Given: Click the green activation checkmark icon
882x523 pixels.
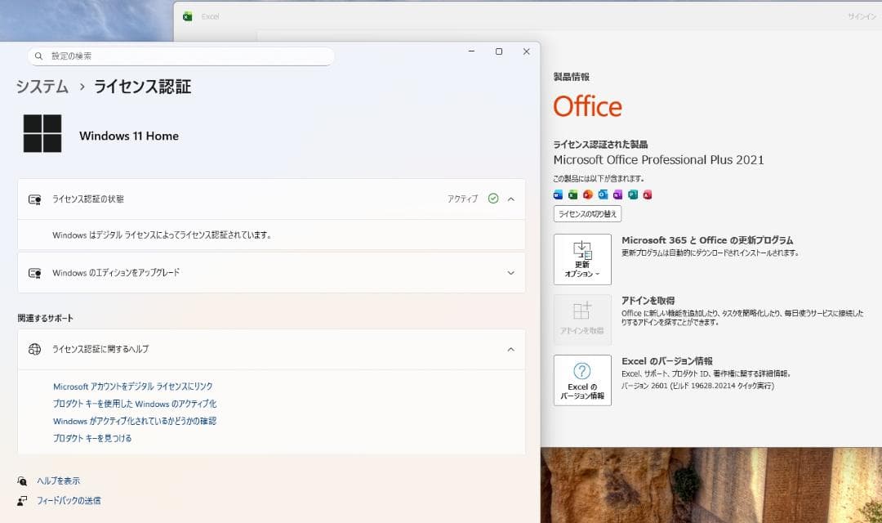Looking at the screenshot, I should pyautogui.click(x=493, y=199).
